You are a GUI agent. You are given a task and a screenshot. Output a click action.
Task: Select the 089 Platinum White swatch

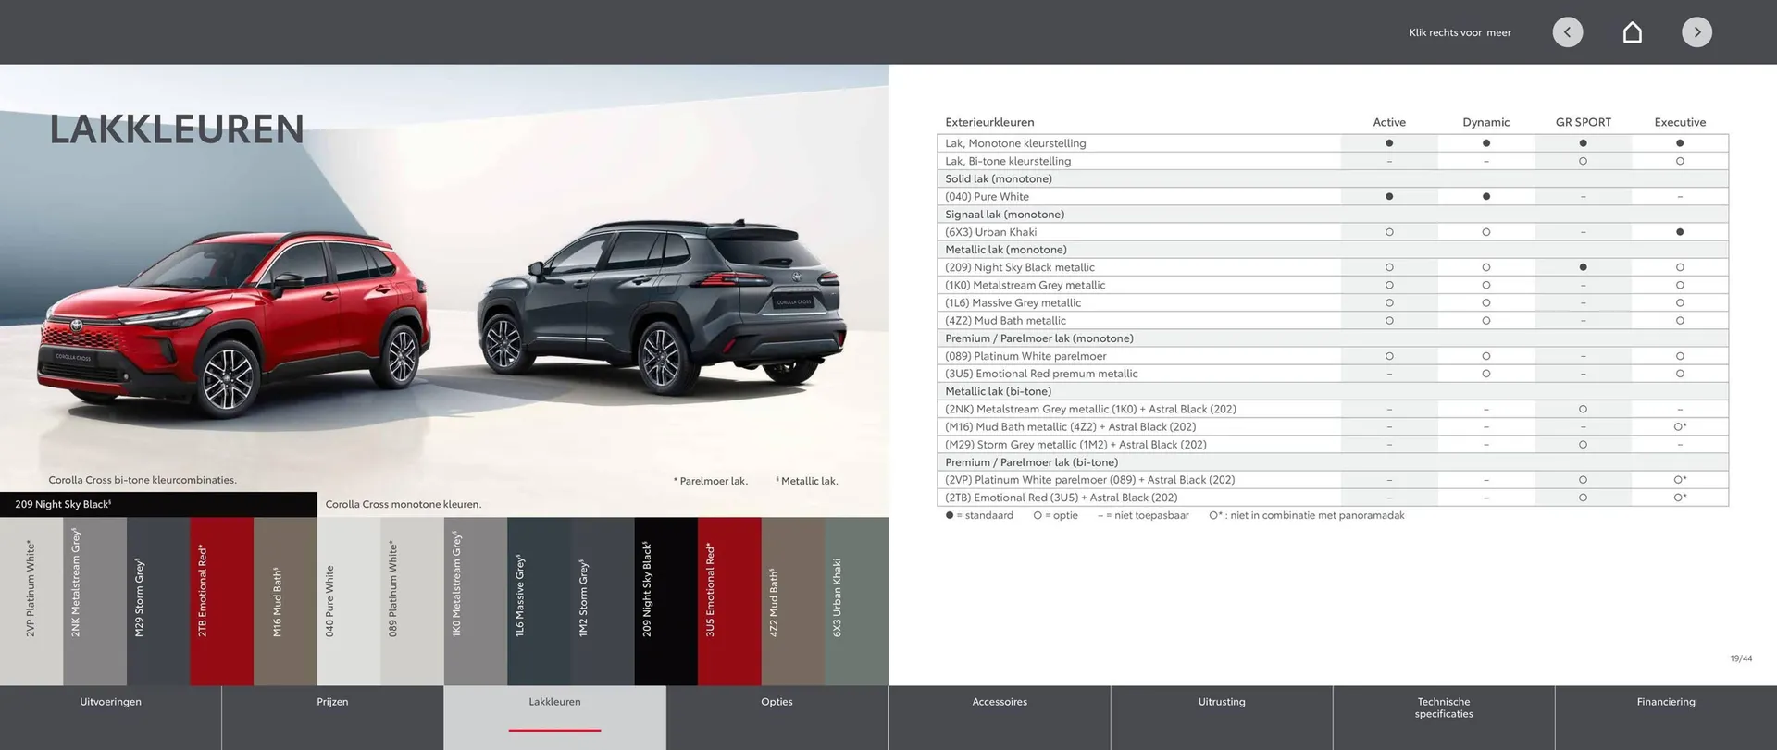412,601
